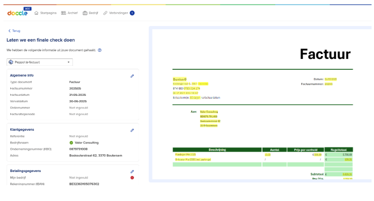Image resolution: width=374 pixels, height=201 pixels.
Task: Click the Beschrijving header in invoice table
Action: [217, 149]
